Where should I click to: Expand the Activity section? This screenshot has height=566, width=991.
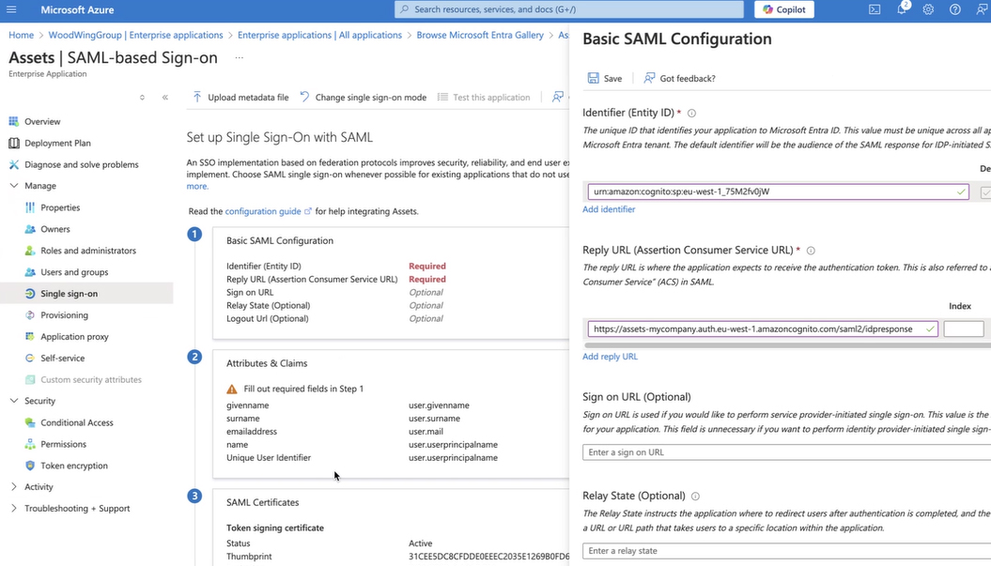(14, 486)
